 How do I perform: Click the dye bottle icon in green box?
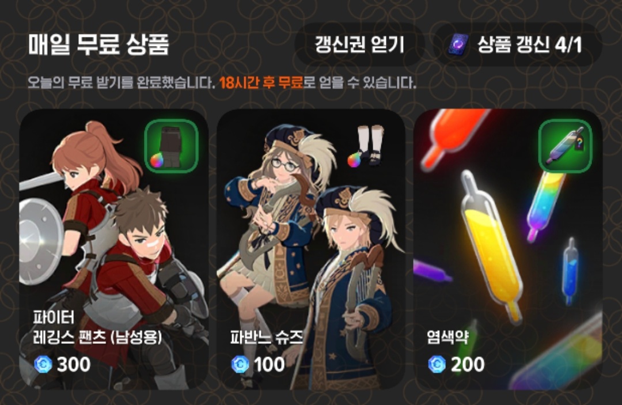pyautogui.click(x=565, y=146)
